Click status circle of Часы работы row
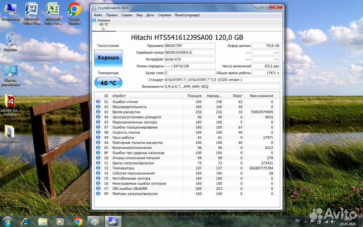 [98, 137]
